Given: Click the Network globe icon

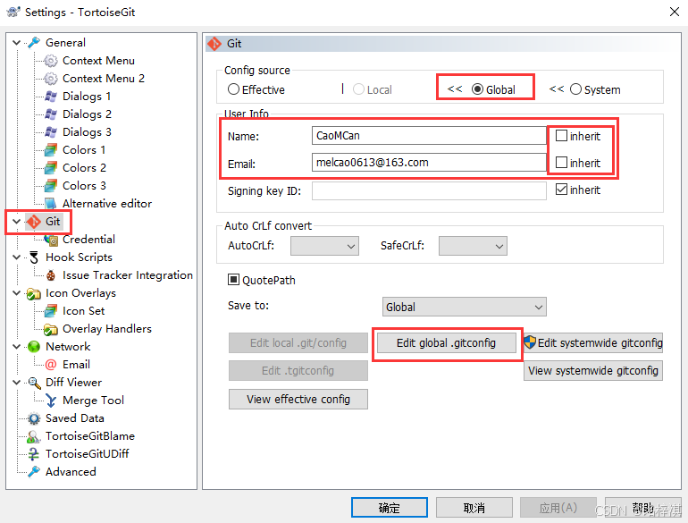Looking at the screenshot, I should (34, 347).
